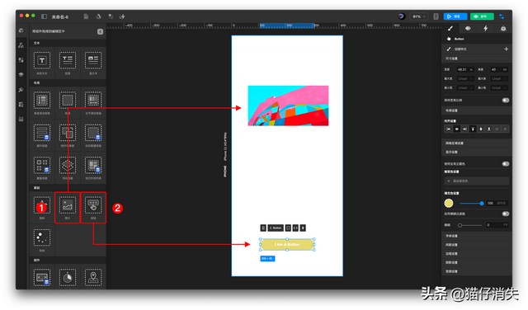Choose the floating 3D layers component

(x=68, y=165)
